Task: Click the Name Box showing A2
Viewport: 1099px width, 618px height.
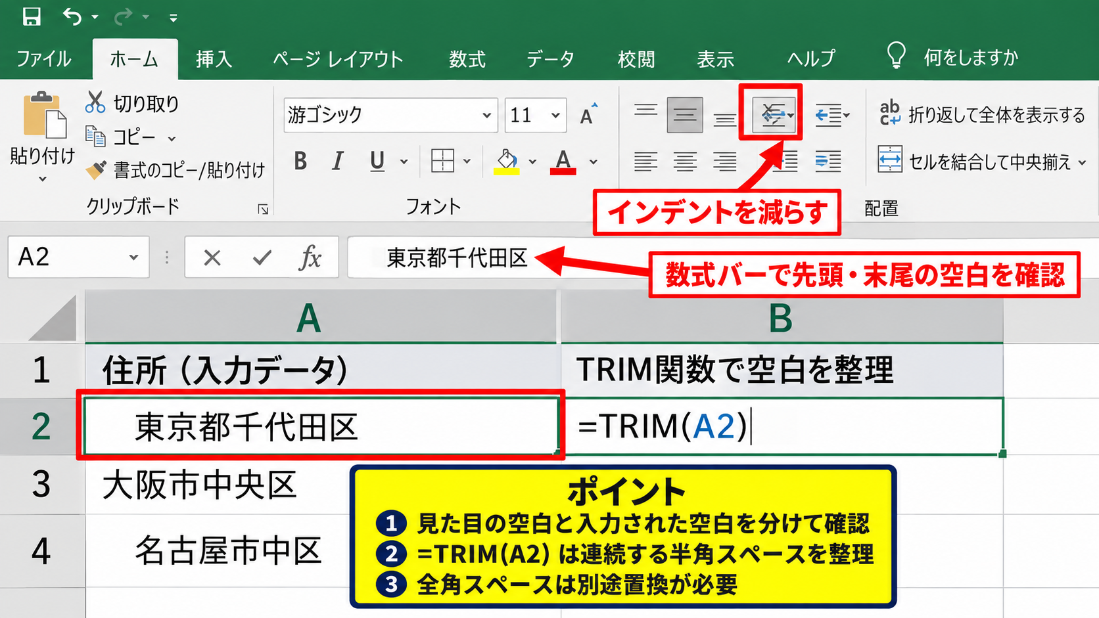Action: [x=78, y=257]
